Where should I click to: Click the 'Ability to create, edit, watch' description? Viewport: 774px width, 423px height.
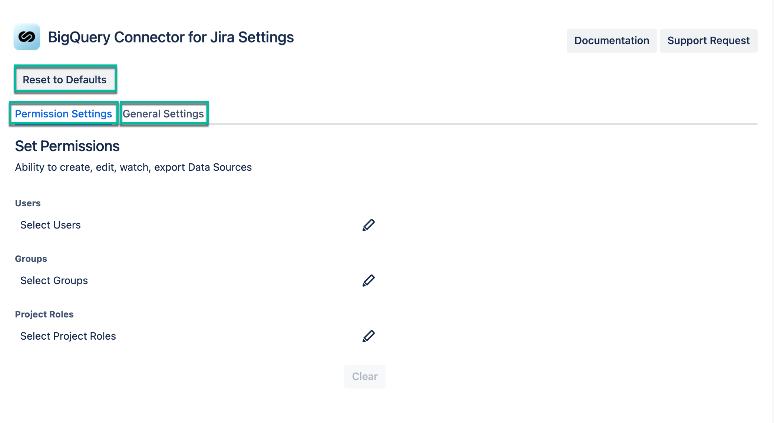click(x=133, y=167)
